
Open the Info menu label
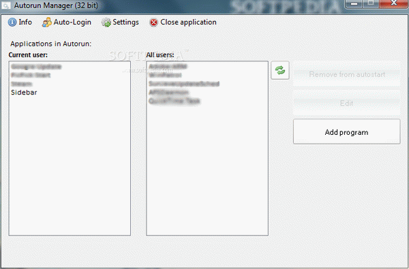pyautogui.click(x=25, y=22)
